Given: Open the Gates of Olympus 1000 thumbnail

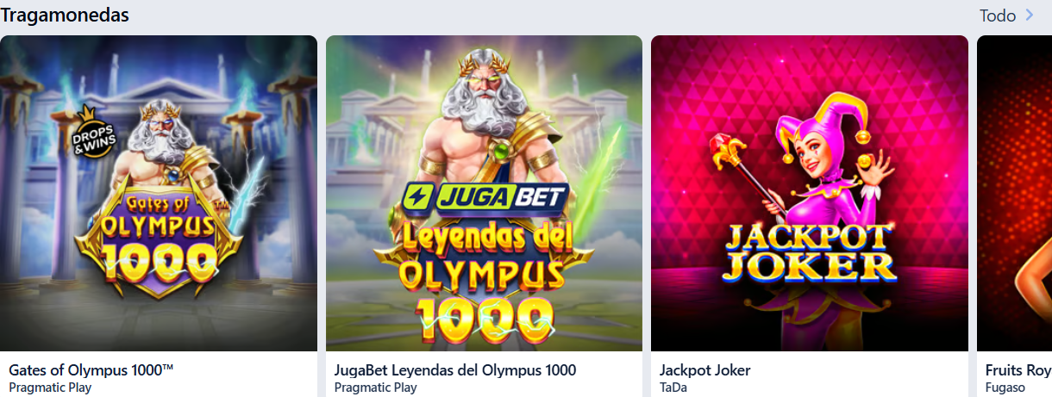Looking at the screenshot, I should [x=159, y=193].
